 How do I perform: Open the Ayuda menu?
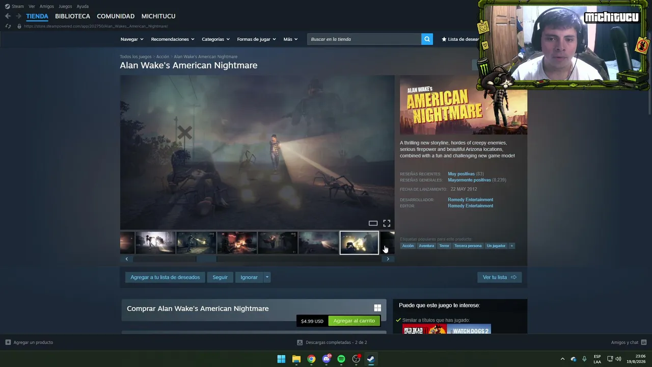click(83, 7)
